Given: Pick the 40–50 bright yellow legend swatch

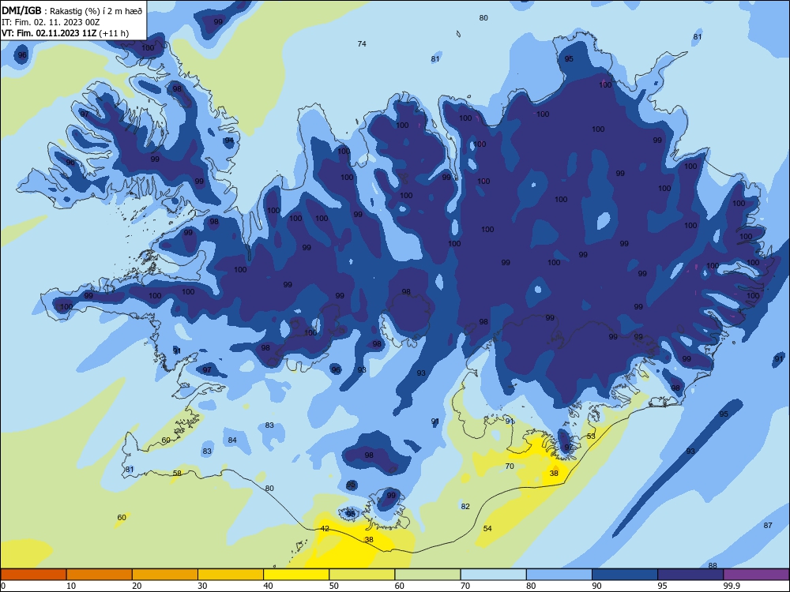Looking at the screenshot, I should 296,575.
